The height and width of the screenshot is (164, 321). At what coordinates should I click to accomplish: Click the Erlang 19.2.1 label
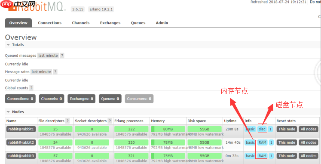[101, 9]
